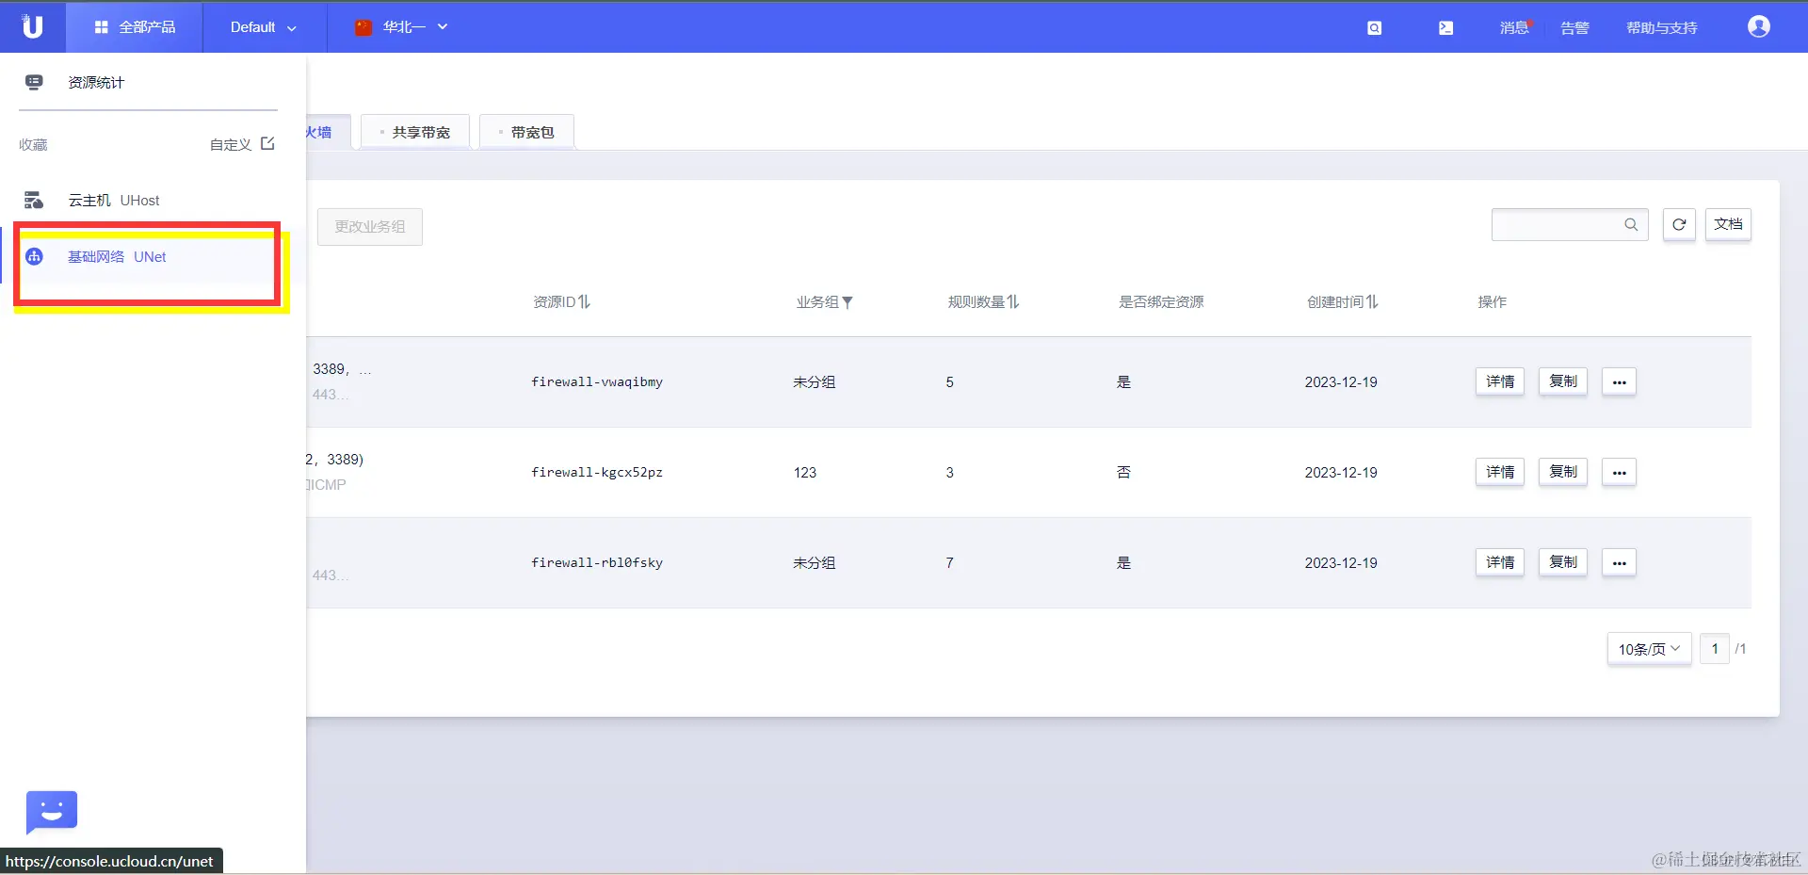Click 复制 for firewall-vwaqibmy
The height and width of the screenshot is (875, 1808).
coord(1563,381)
